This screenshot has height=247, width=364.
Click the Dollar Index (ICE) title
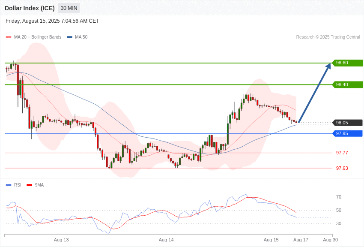[30, 8]
